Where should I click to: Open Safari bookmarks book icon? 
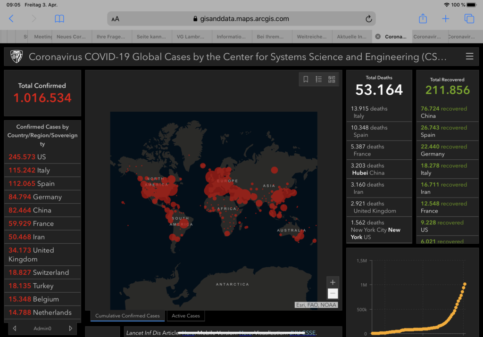[59, 19]
